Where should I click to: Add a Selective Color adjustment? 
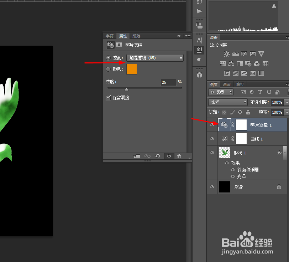tap(252, 73)
